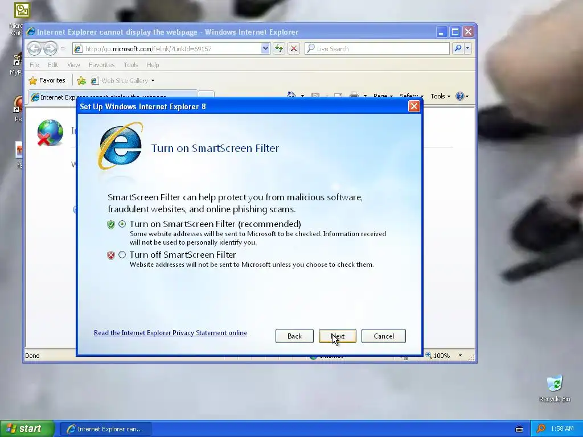Screen dimensions: 583x437
Task: Click the Favorites star button
Action: pyautogui.click(x=47, y=80)
